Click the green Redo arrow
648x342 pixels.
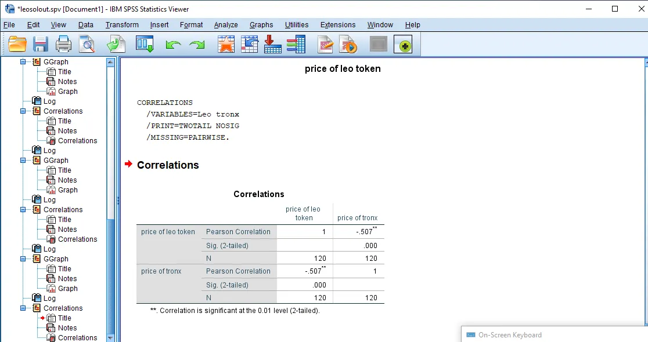[x=197, y=45]
